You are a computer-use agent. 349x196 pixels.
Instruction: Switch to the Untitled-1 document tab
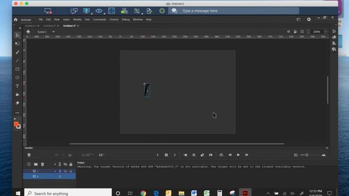click(31, 26)
